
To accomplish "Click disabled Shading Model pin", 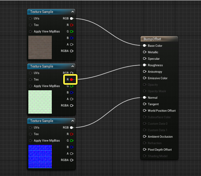I will (145, 156).
